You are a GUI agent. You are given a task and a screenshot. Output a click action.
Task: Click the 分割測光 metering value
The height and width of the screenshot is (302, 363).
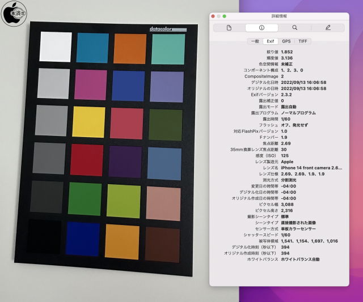pyautogui.click(x=289, y=180)
